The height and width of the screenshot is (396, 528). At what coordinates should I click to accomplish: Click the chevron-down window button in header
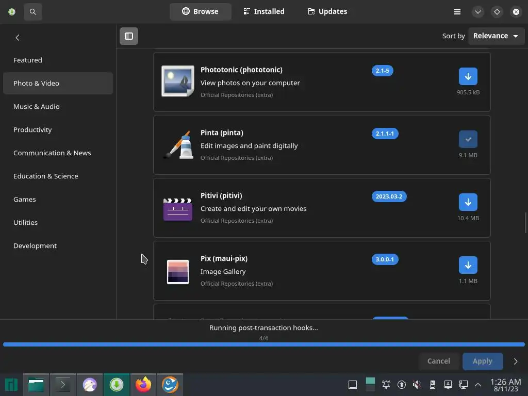click(478, 12)
